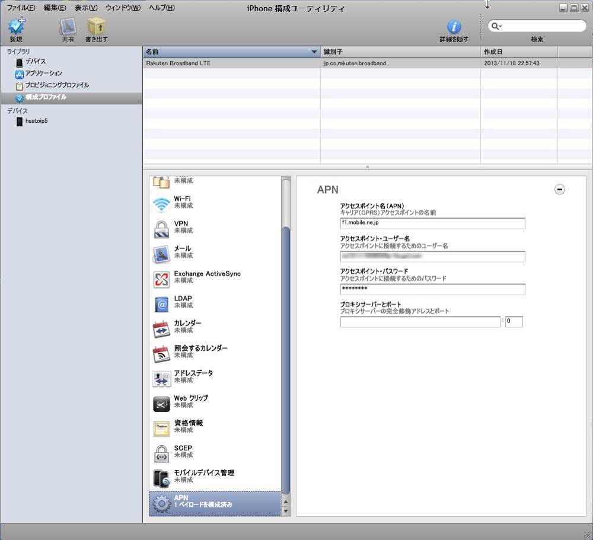Select the Exchange ActiveSync payload icon
This screenshot has height=540, width=593.
(161, 279)
